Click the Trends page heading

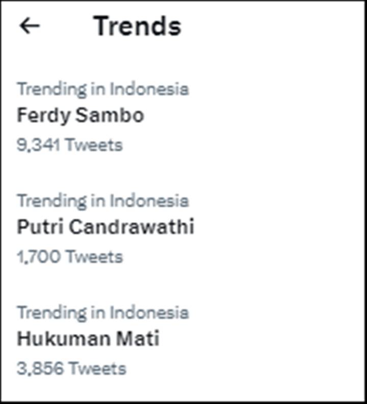pyautogui.click(x=137, y=26)
